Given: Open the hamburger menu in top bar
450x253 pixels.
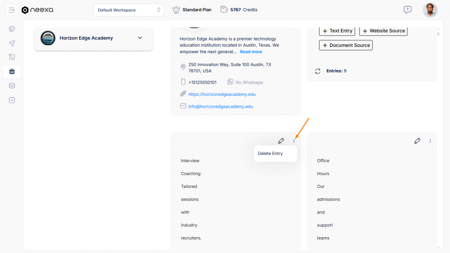Looking at the screenshot, I should pyautogui.click(x=11, y=10).
